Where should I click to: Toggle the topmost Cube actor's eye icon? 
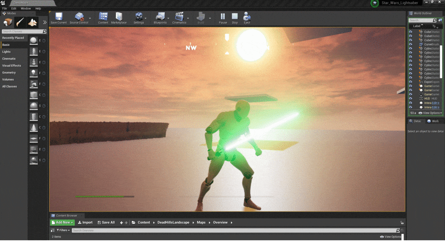click(410, 32)
